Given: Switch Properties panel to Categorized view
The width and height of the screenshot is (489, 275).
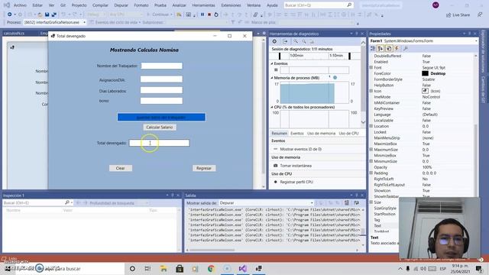Looking at the screenshot, I should (x=373, y=48).
